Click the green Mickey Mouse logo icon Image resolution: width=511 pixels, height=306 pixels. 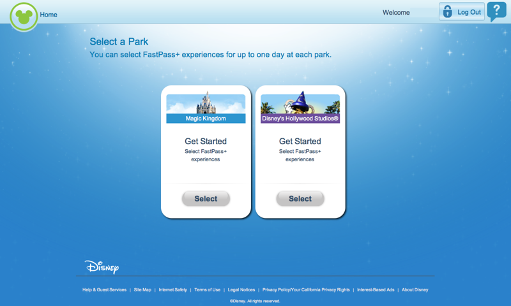[x=24, y=17]
